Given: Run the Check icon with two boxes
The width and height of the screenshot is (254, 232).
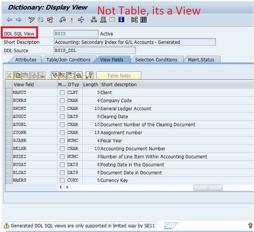Looking at the screenshot, I should [x=63, y=20].
